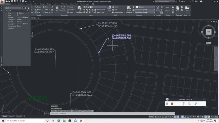Click the Base view icon

187,9
